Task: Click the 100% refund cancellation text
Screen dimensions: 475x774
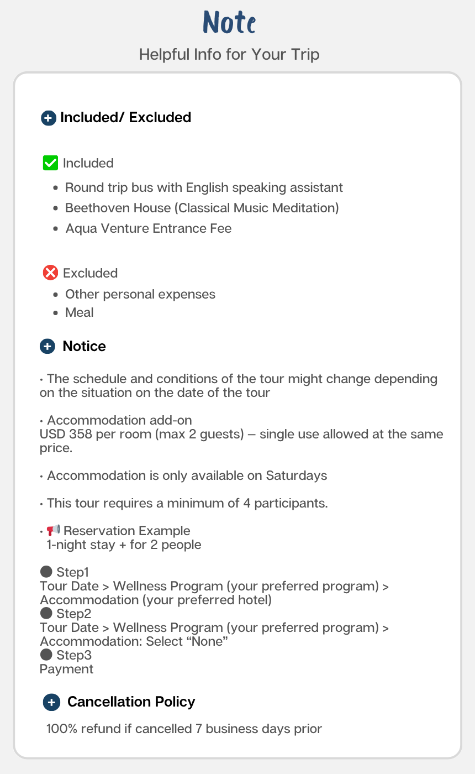Action: [184, 729]
